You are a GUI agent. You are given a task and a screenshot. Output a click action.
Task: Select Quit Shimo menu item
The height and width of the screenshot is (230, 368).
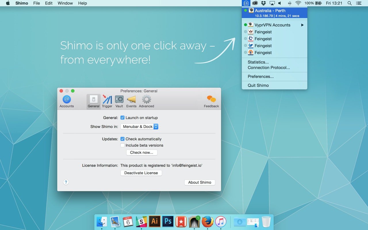point(258,85)
